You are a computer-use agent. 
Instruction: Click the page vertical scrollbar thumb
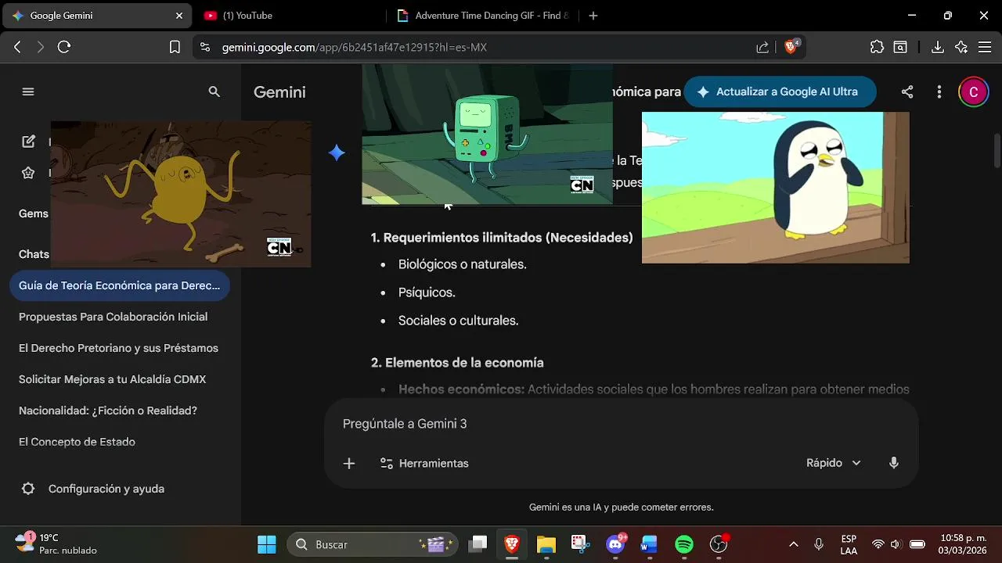click(997, 150)
